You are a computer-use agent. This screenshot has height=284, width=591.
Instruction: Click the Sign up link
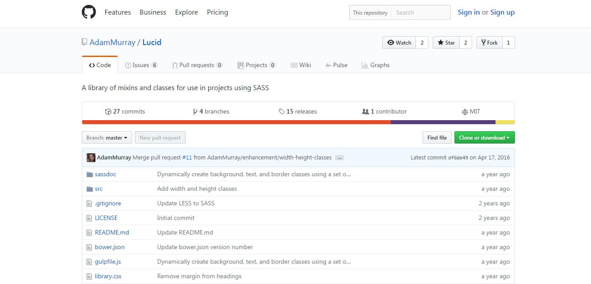(x=502, y=12)
